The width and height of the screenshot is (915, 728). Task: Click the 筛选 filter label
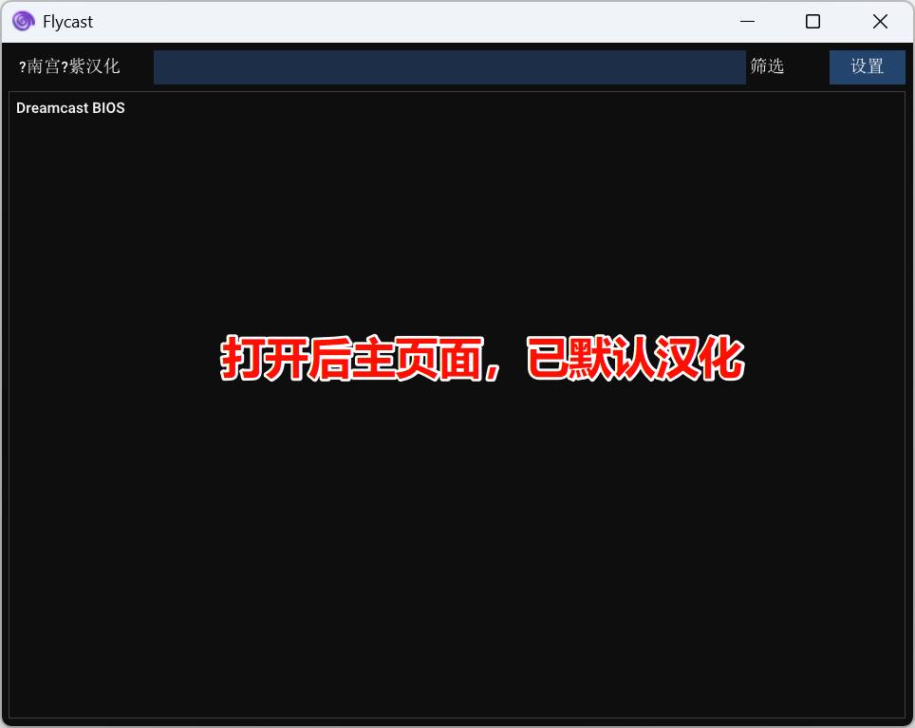point(767,66)
